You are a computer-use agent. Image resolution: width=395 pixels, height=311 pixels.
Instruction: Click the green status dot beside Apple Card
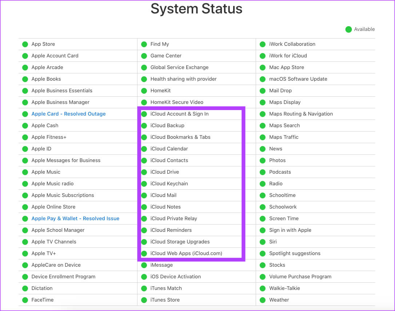coord(25,114)
